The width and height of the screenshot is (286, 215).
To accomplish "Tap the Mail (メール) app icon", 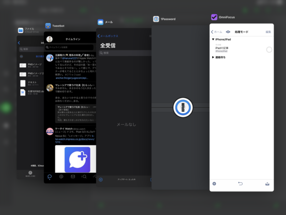I will click(x=100, y=22).
